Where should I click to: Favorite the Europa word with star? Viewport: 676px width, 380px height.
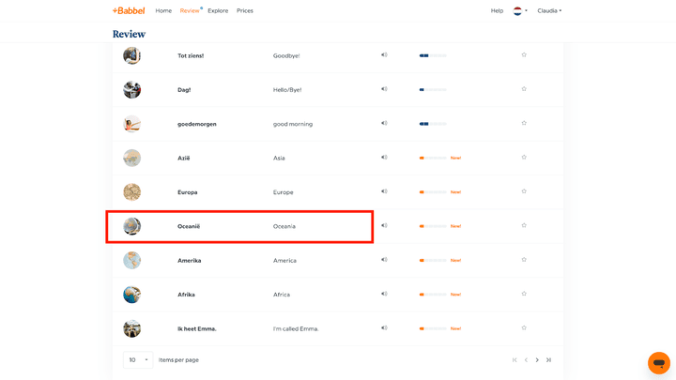pyautogui.click(x=524, y=191)
